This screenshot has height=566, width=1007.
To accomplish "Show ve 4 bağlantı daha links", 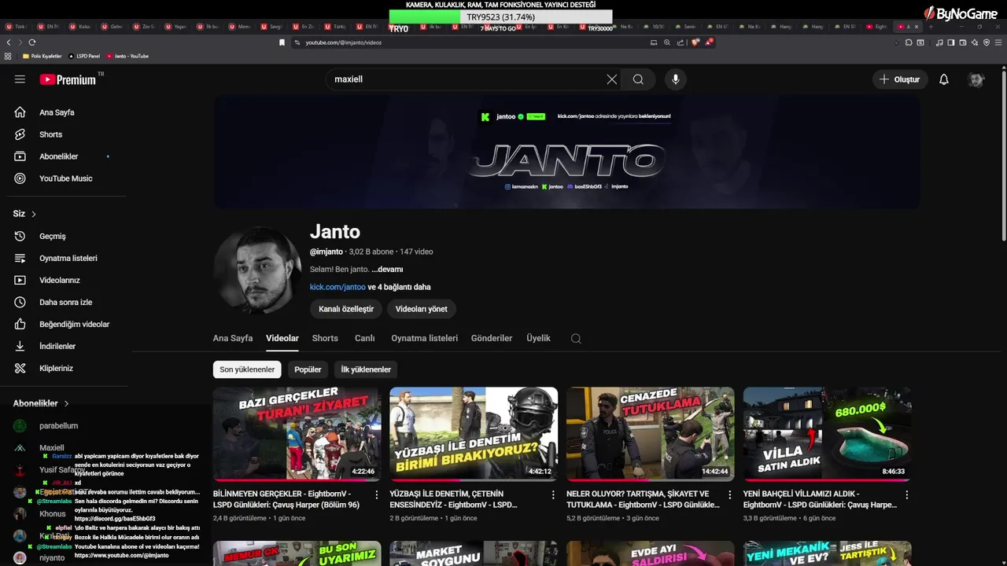I will (399, 287).
